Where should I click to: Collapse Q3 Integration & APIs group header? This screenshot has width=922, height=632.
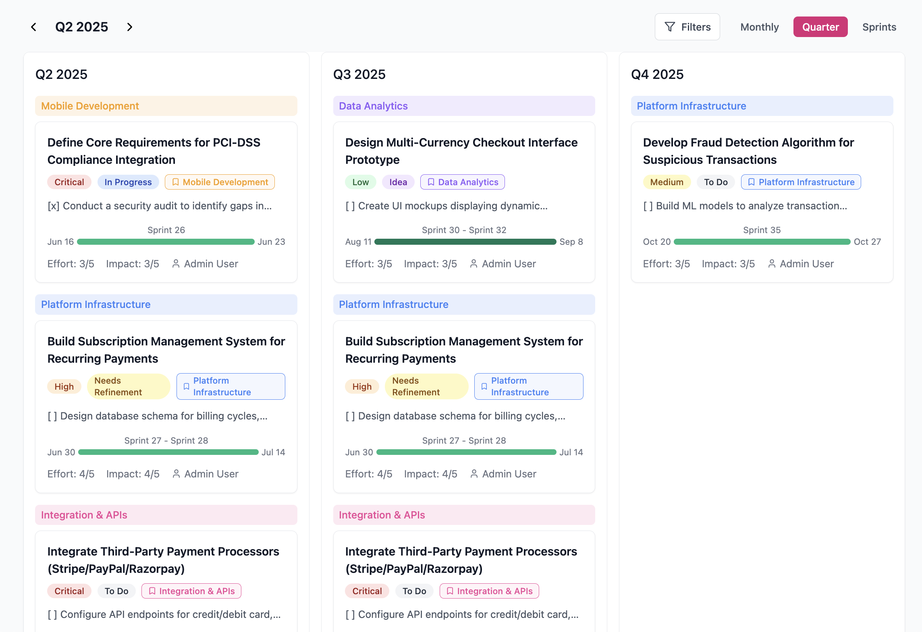coord(464,515)
